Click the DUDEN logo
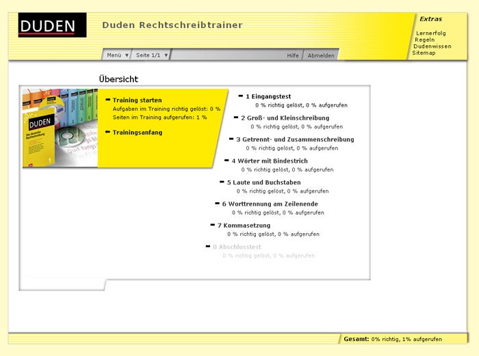 click(52, 25)
